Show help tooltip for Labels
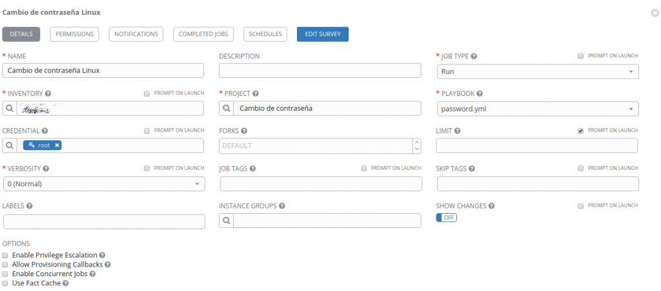The height and width of the screenshot is (291, 661). coord(30,206)
